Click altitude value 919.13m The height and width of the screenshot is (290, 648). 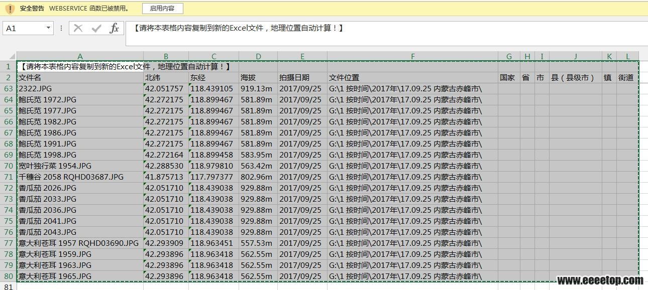[x=258, y=89]
